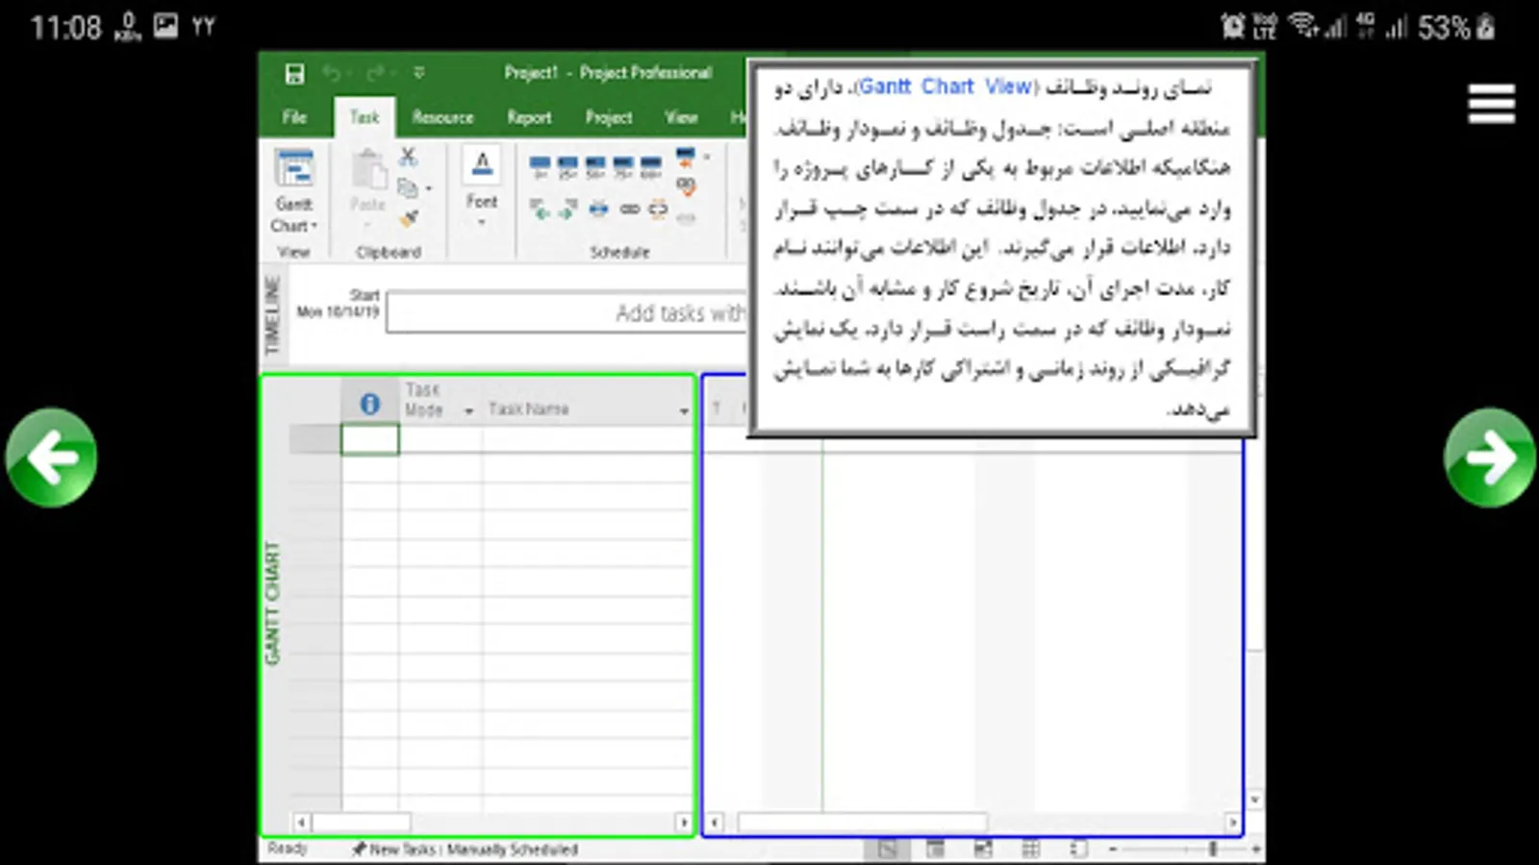Select the highlighted first cell in the task table
The height and width of the screenshot is (865, 1539).
pos(369,439)
